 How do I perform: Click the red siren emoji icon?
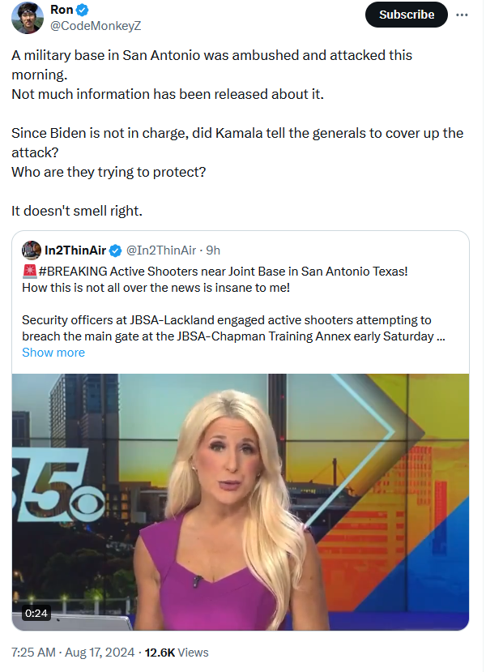coord(29,271)
